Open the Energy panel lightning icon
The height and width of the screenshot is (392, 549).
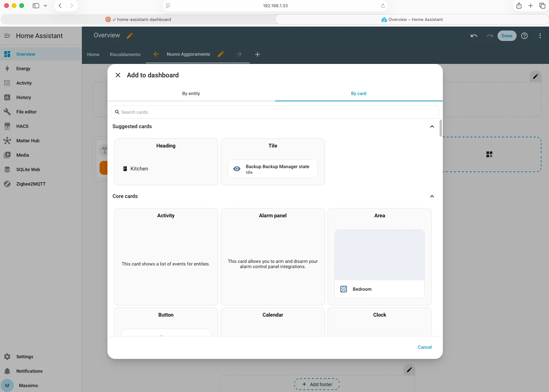click(7, 69)
